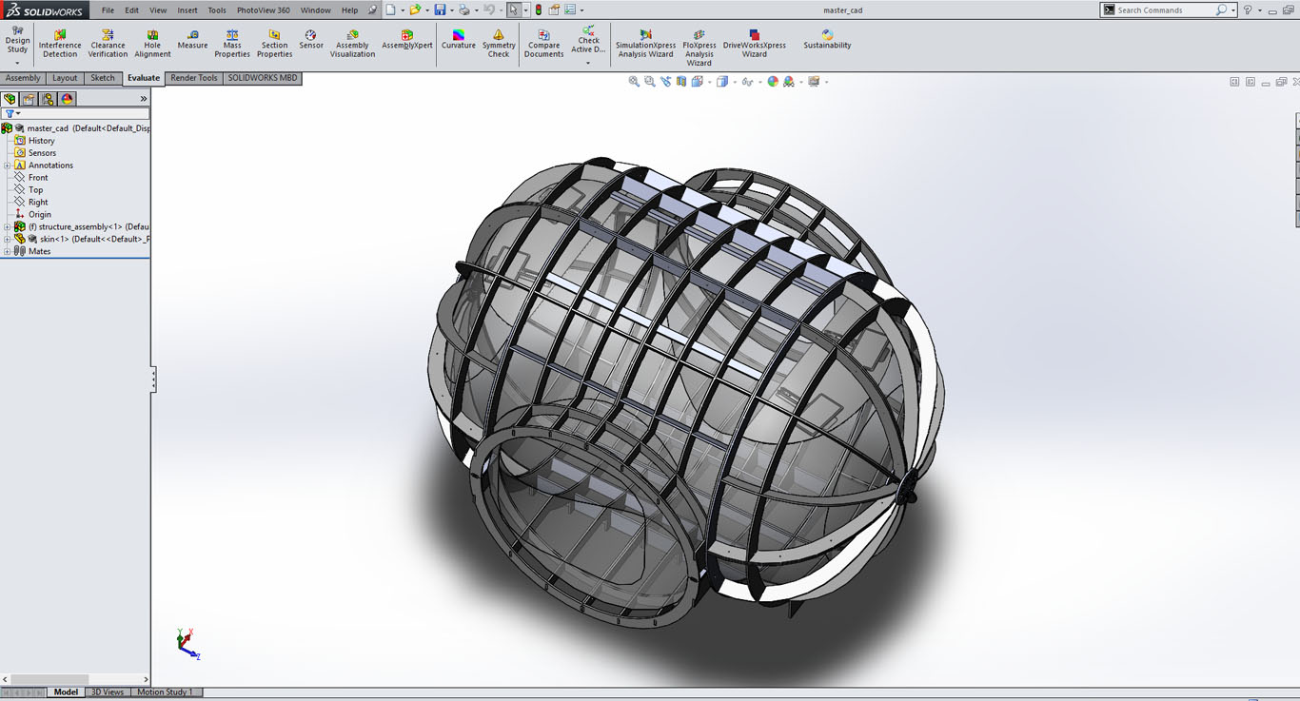Open Curvature display tool
Image resolution: width=1300 pixels, height=701 pixels.
[x=458, y=40]
